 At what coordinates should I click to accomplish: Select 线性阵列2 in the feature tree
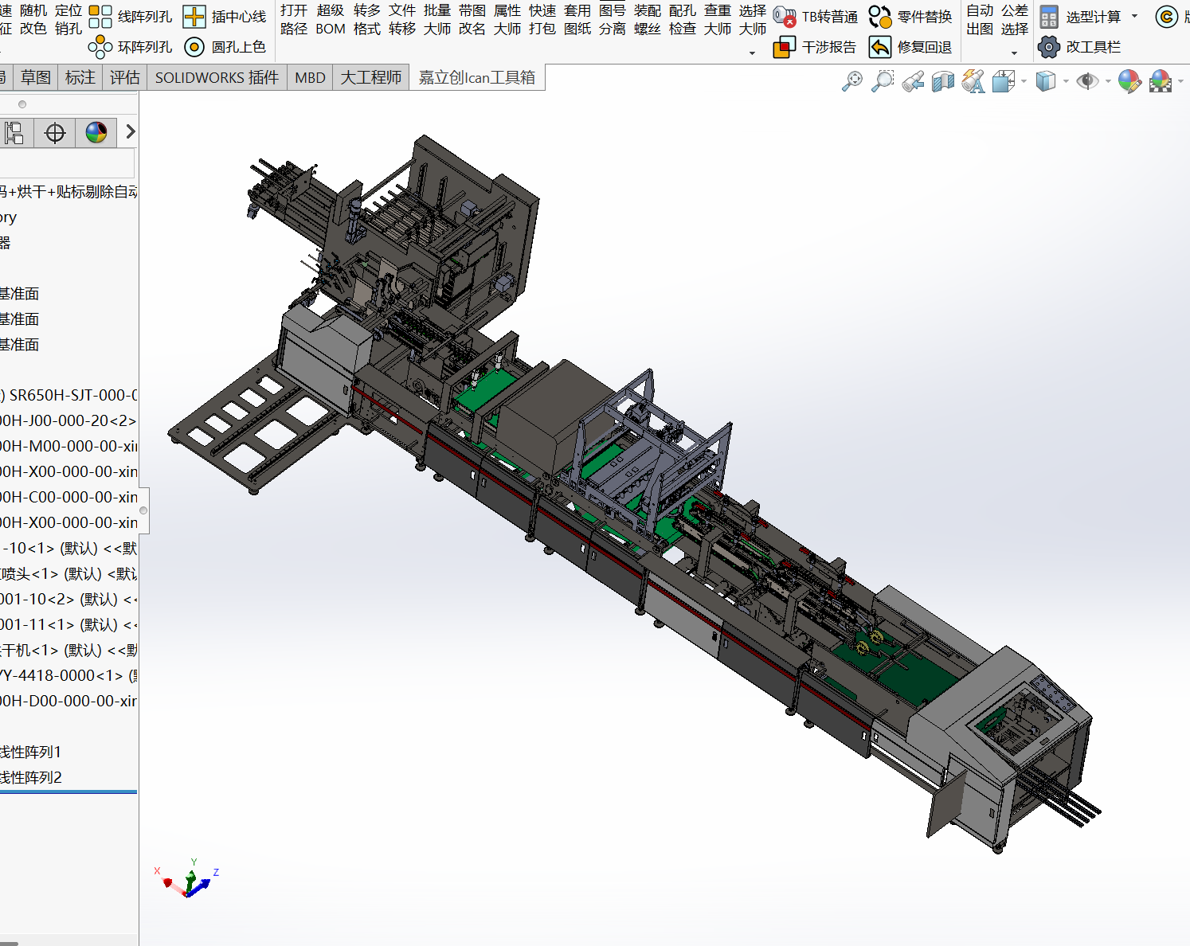30,777
